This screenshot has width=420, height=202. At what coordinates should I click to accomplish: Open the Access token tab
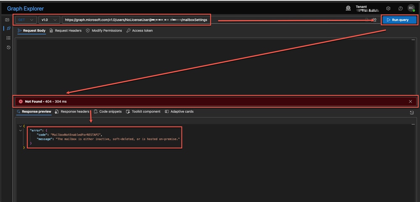[x=140, y=31]
